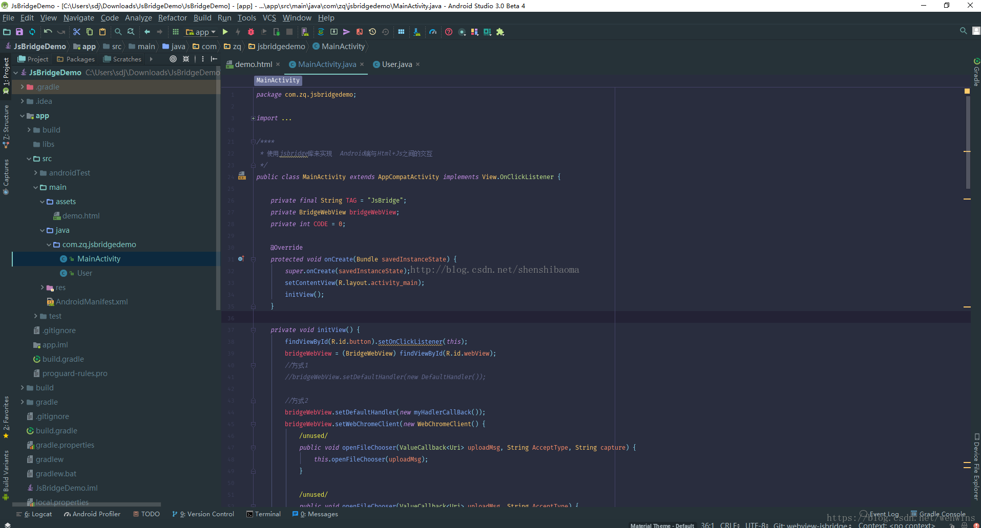Switch Project panel to Packages view
The image size is (981, 528).
click(x=76, y=59)
